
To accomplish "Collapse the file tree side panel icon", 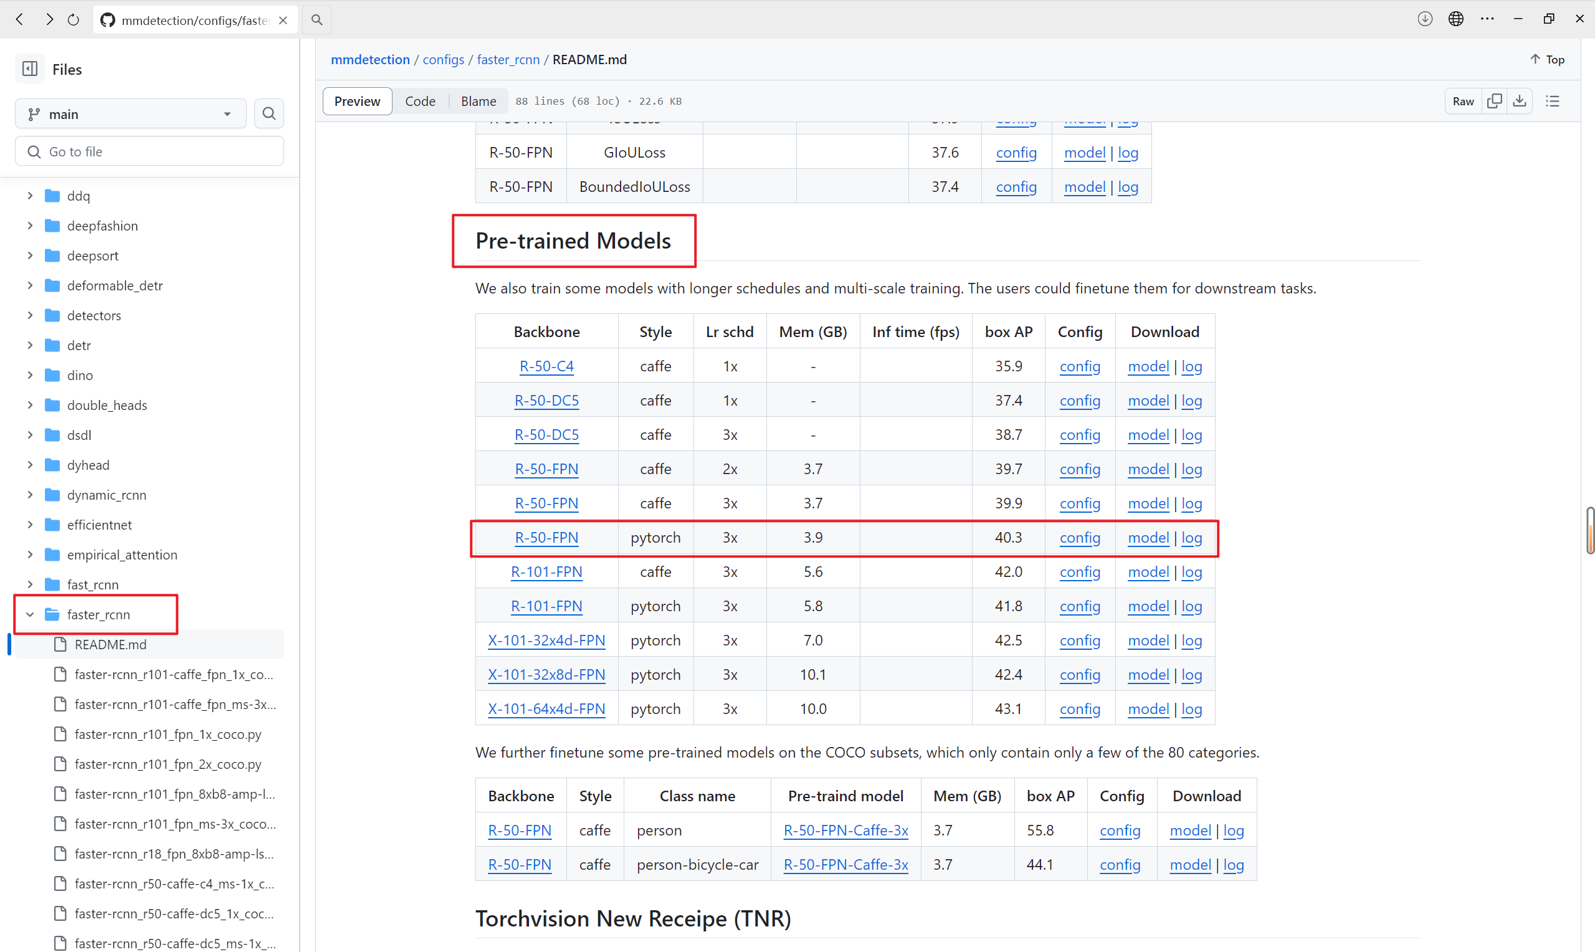I will 29,69.
